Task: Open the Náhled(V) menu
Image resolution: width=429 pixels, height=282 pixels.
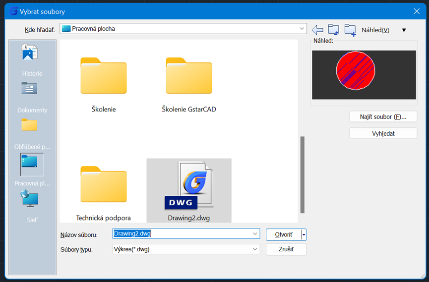Action: click(375, 30)
